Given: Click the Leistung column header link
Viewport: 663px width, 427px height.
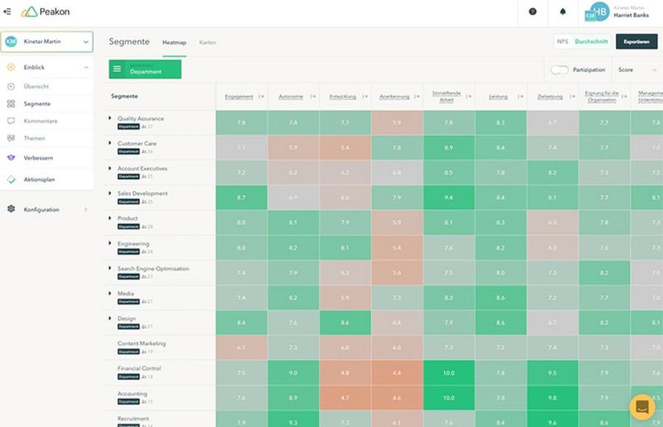Looking at the screenshot, I should click(x=498, y=97).
